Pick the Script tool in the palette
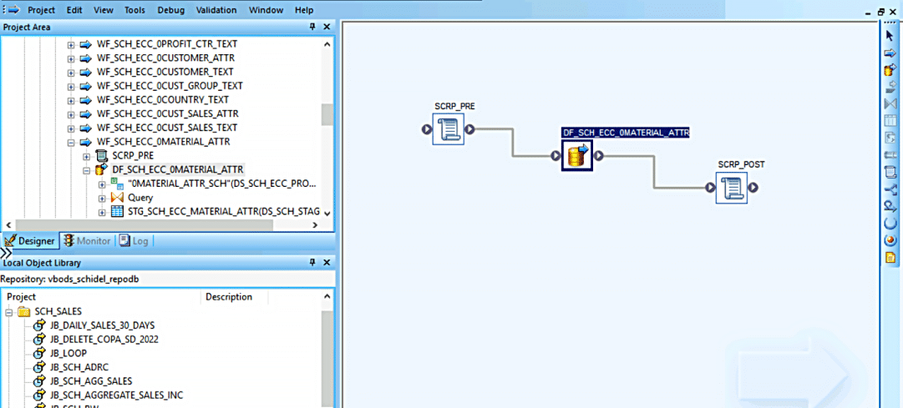Image resolution: width=903 pixels, height=408 pixels. pos(890,172)
